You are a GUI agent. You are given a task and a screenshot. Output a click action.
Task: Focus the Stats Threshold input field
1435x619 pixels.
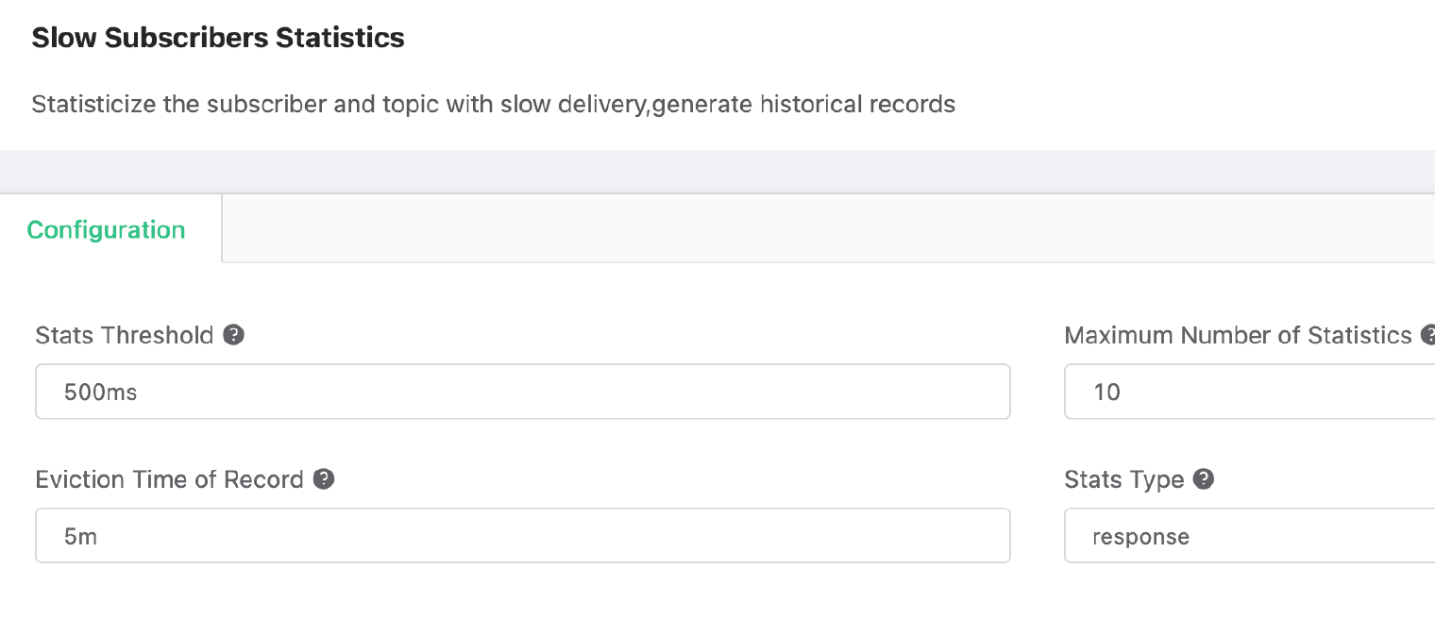[x=523, y=392]
